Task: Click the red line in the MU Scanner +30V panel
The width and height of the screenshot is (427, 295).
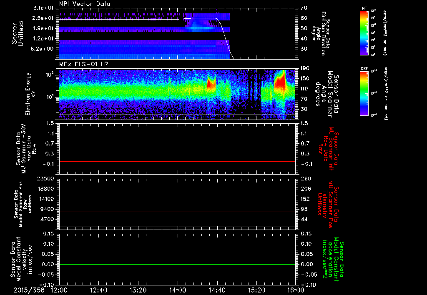Action: (x=177, y=162)
